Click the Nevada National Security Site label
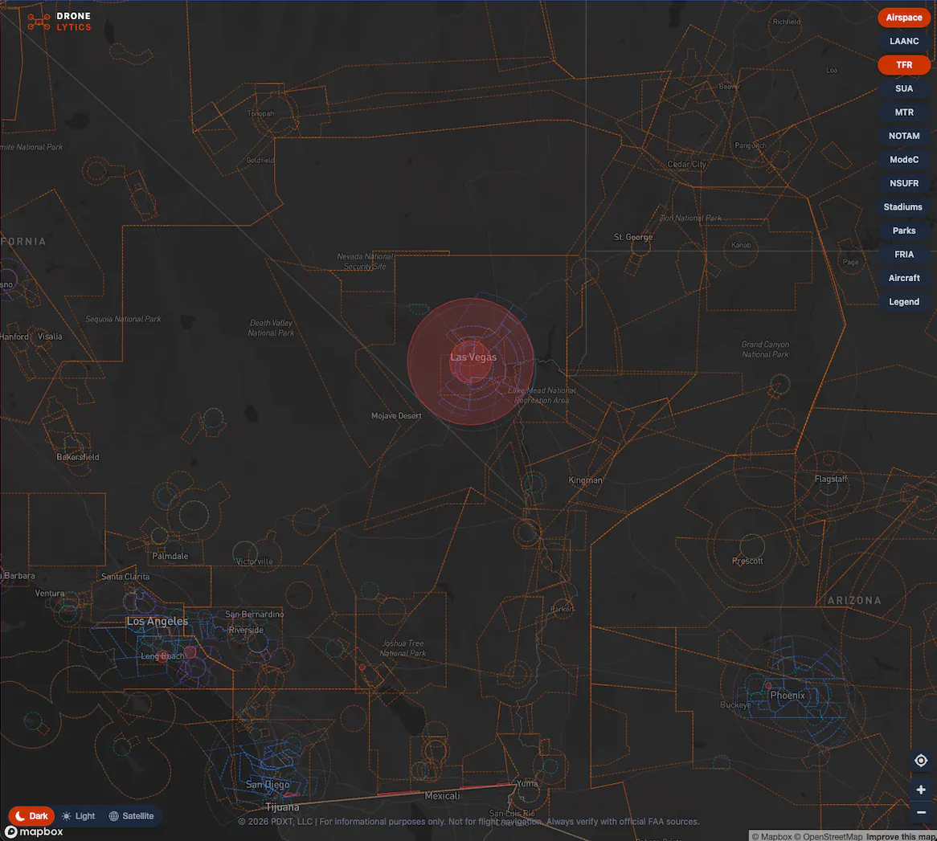This screenshot has width=937, height=841. click(365, 262)
